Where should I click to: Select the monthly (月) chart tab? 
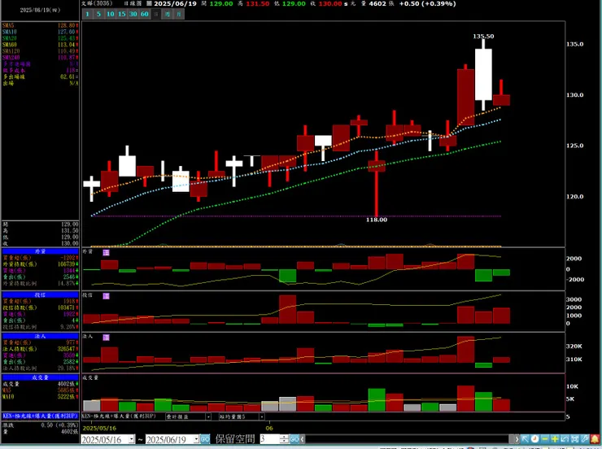tap(179, 14)
